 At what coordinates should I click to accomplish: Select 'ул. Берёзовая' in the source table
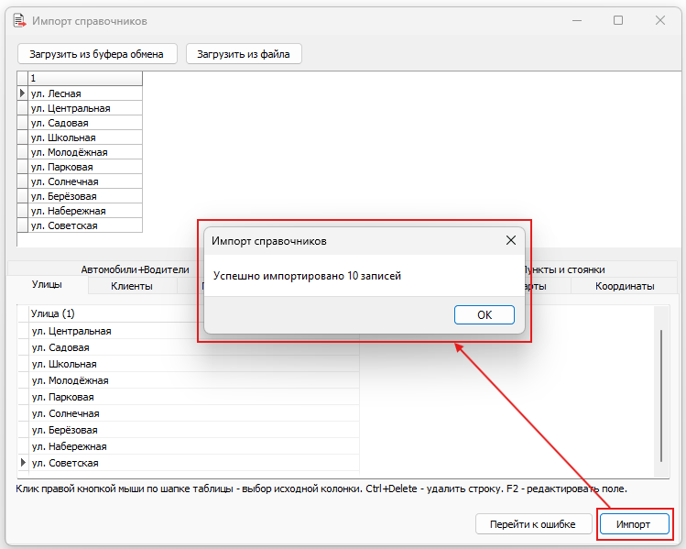[85, 196]
